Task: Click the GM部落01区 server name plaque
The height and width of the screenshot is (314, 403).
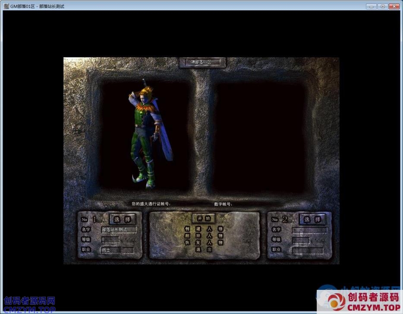Action: point(202,62)
